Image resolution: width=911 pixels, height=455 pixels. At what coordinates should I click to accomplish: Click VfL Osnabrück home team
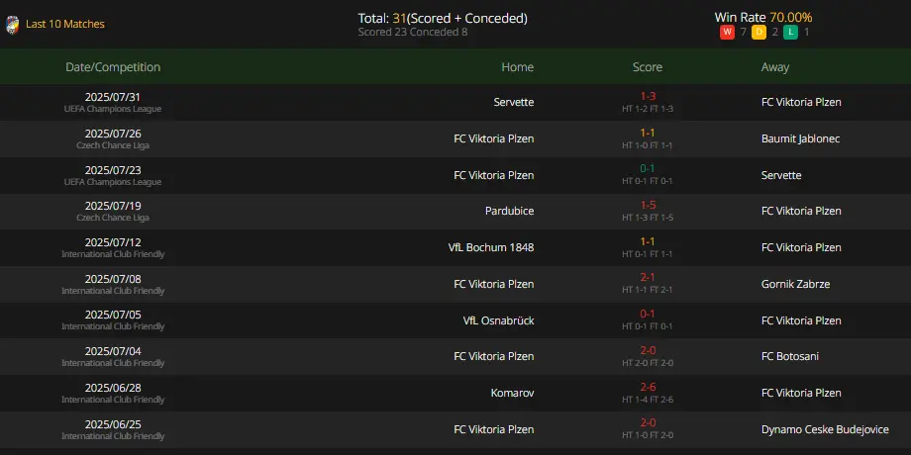click(x=498, y=320)
